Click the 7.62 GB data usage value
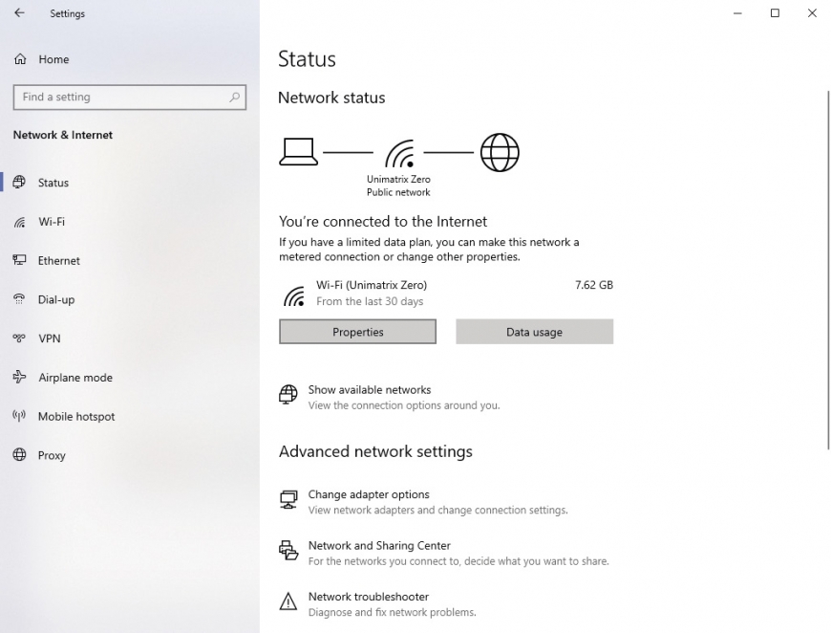The height and width of the screenshot is (633, 831). [594, 285]
